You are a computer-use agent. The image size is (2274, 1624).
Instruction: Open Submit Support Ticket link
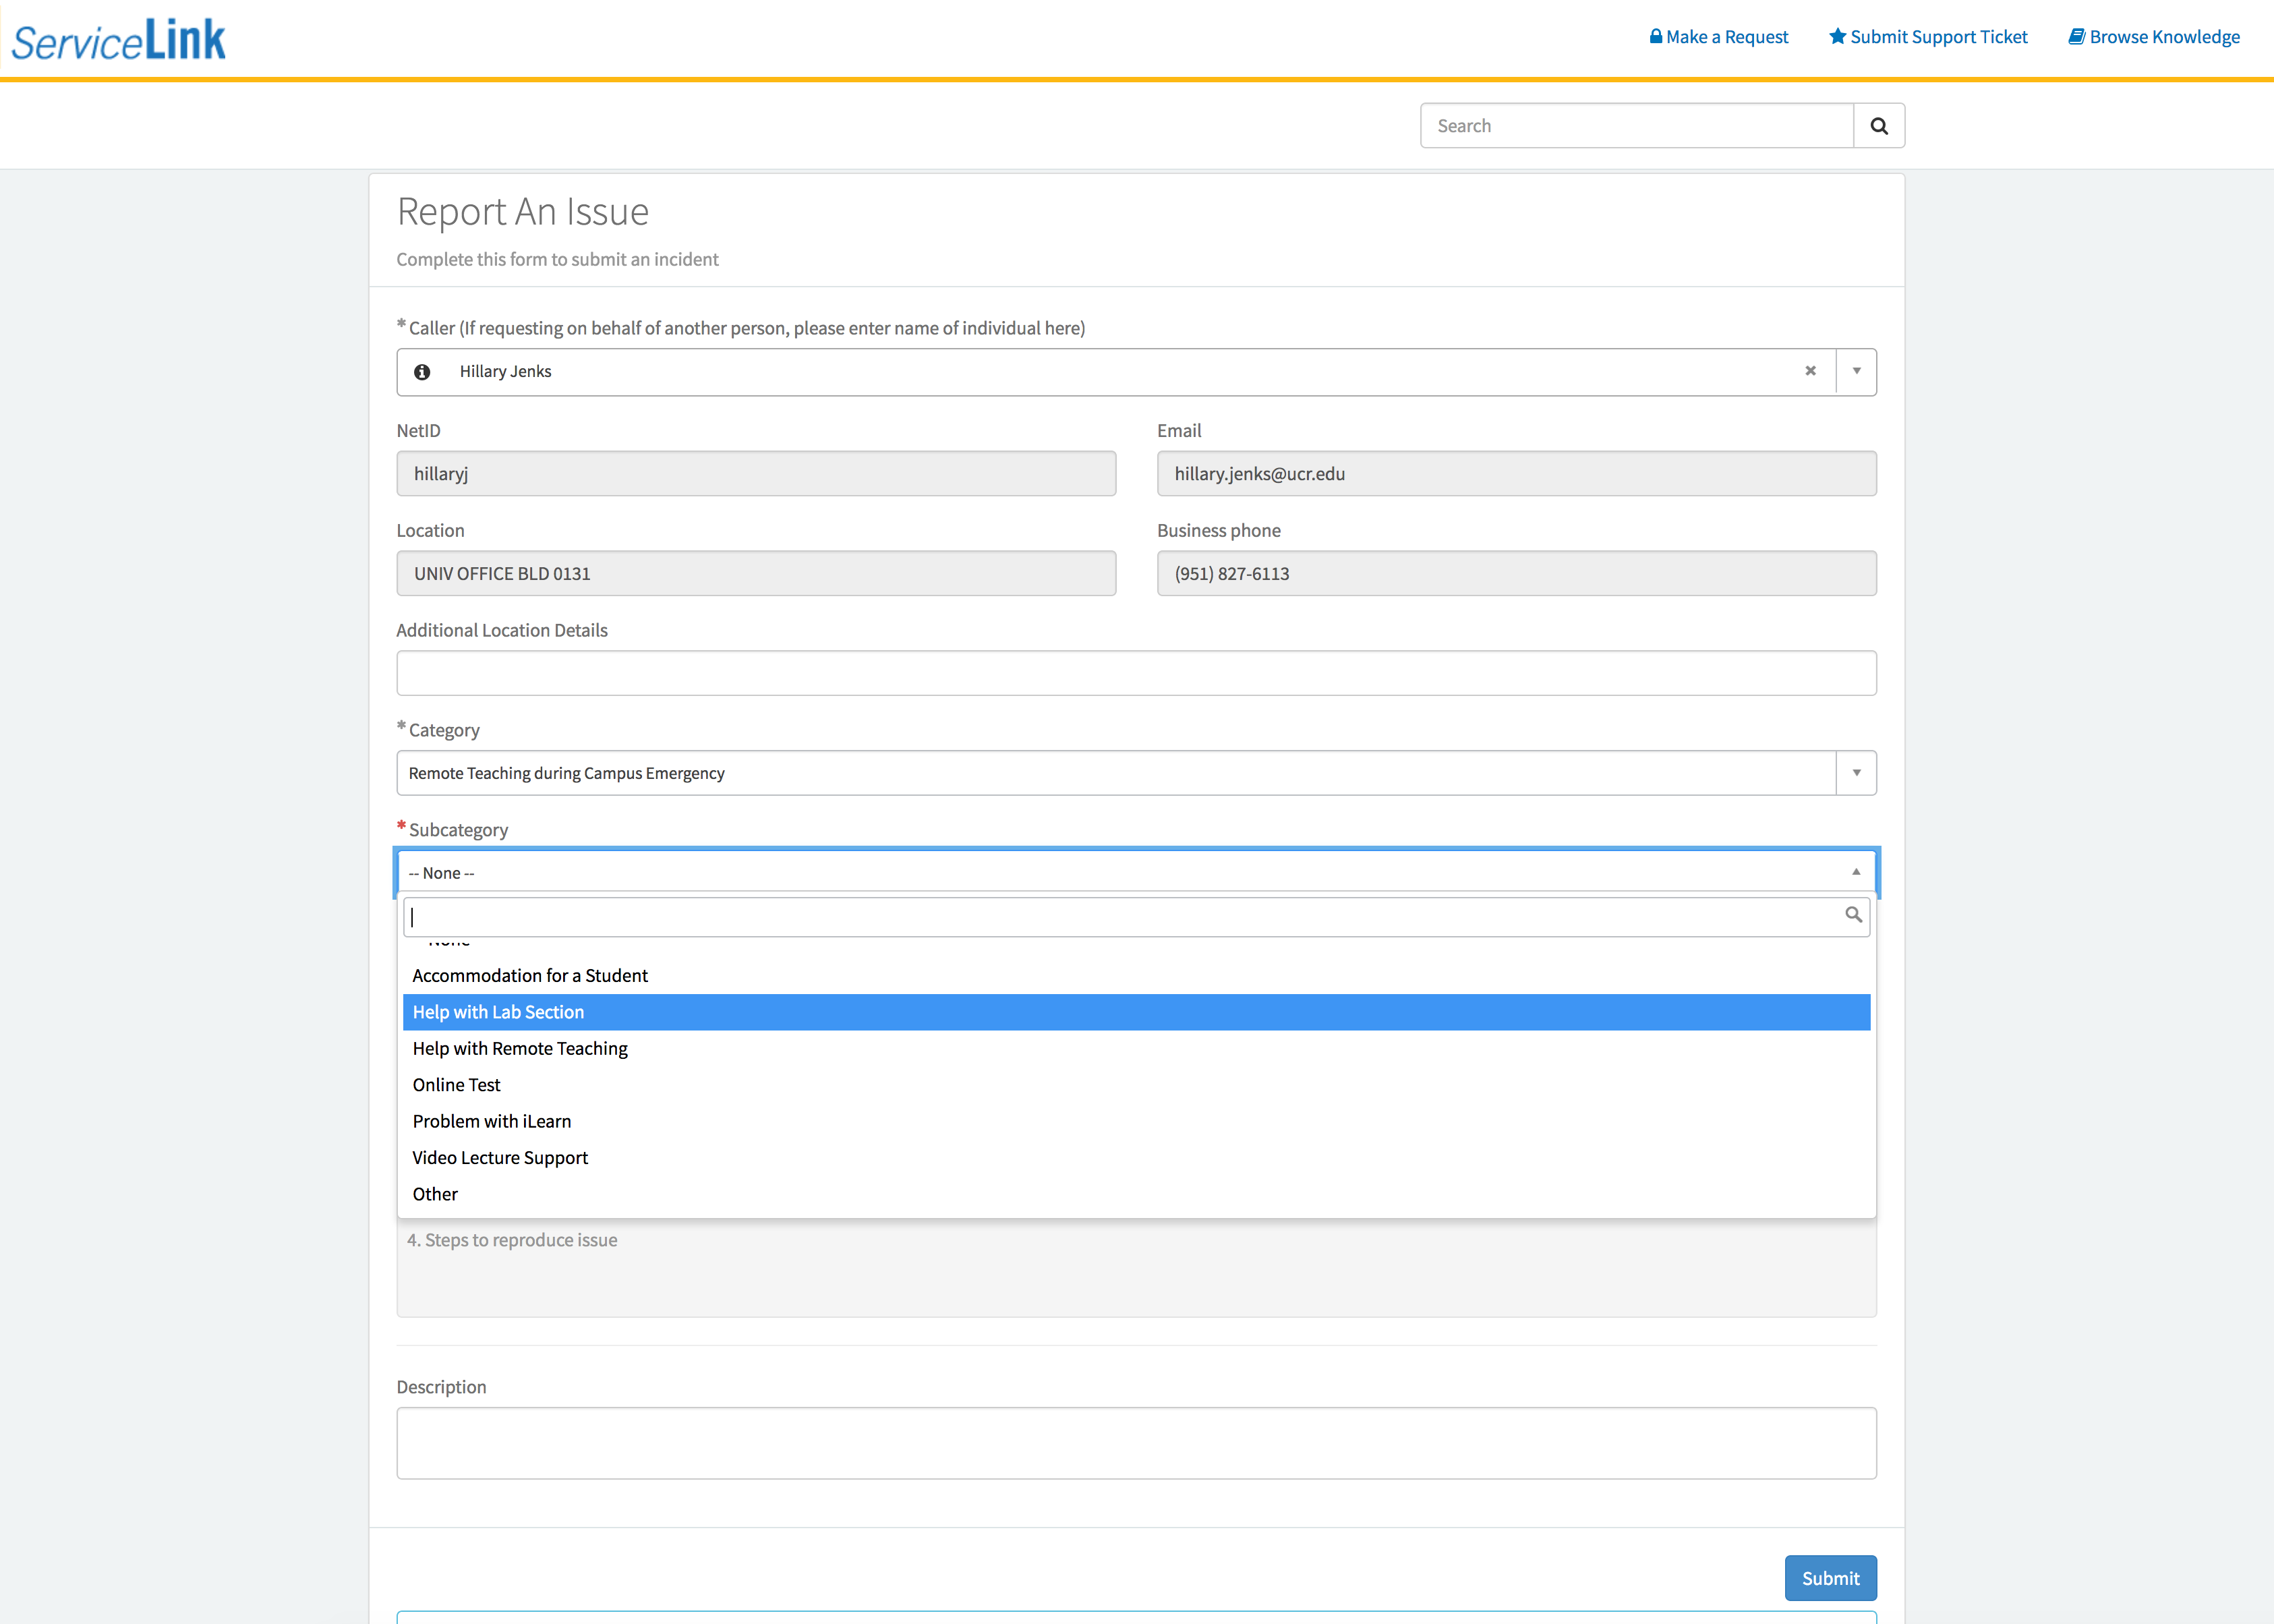click(1928, 37)
